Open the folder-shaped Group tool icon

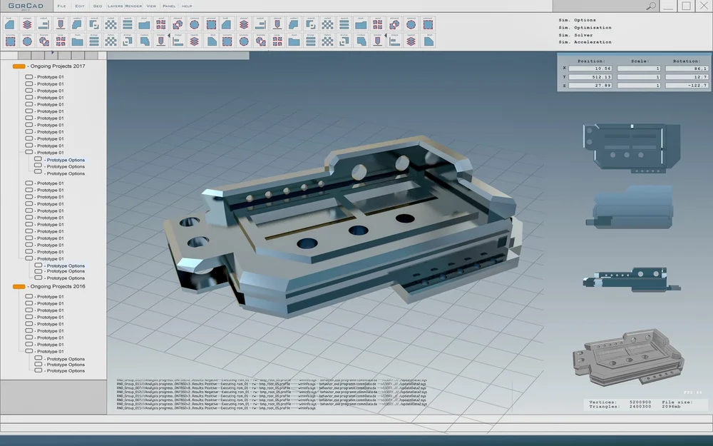coord(78,41)
